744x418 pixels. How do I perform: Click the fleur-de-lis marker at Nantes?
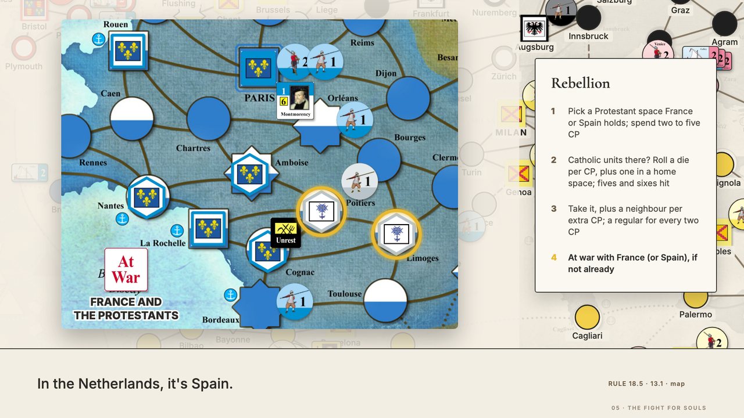148,197
